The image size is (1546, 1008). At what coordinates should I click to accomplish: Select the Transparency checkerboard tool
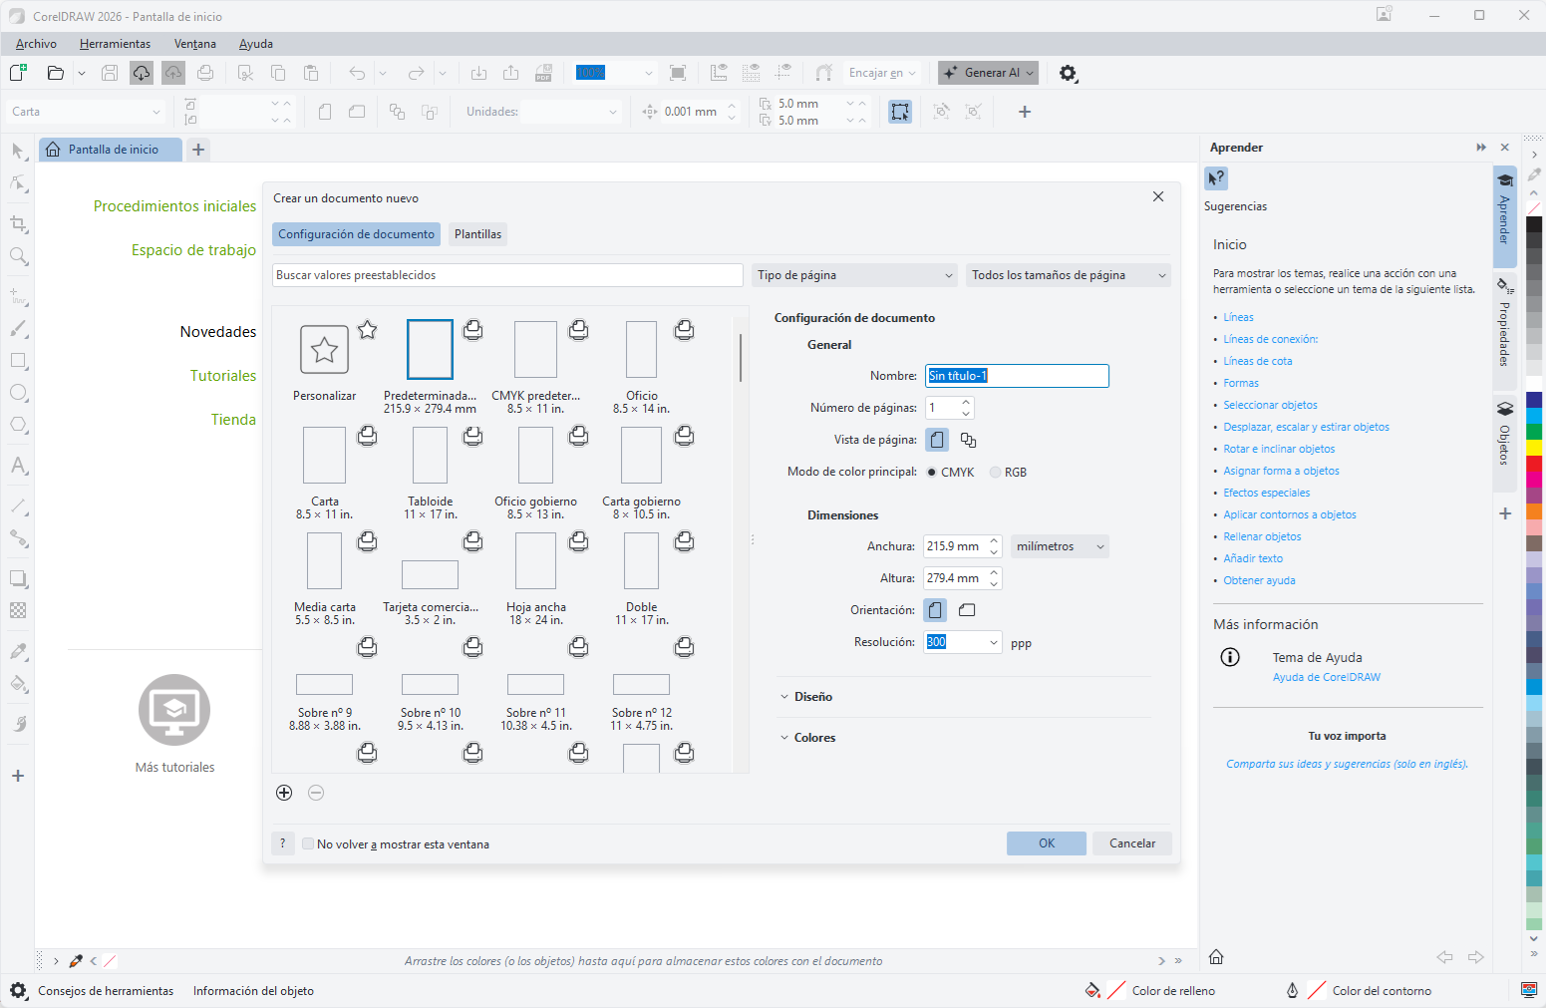pos(18,610)
